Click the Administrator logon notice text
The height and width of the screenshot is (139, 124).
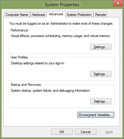point(61,24)
